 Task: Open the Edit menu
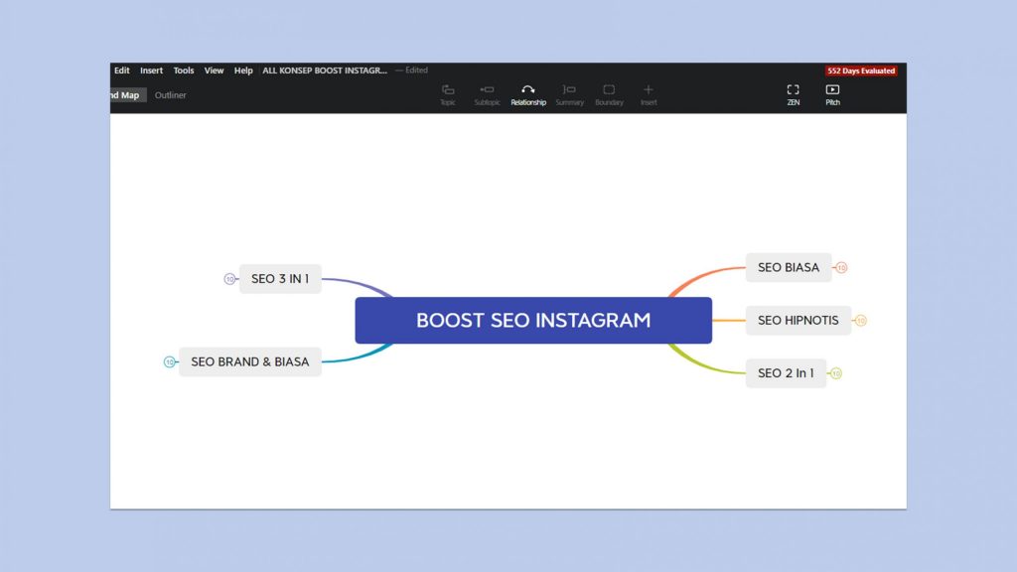[x=122, y=71]
